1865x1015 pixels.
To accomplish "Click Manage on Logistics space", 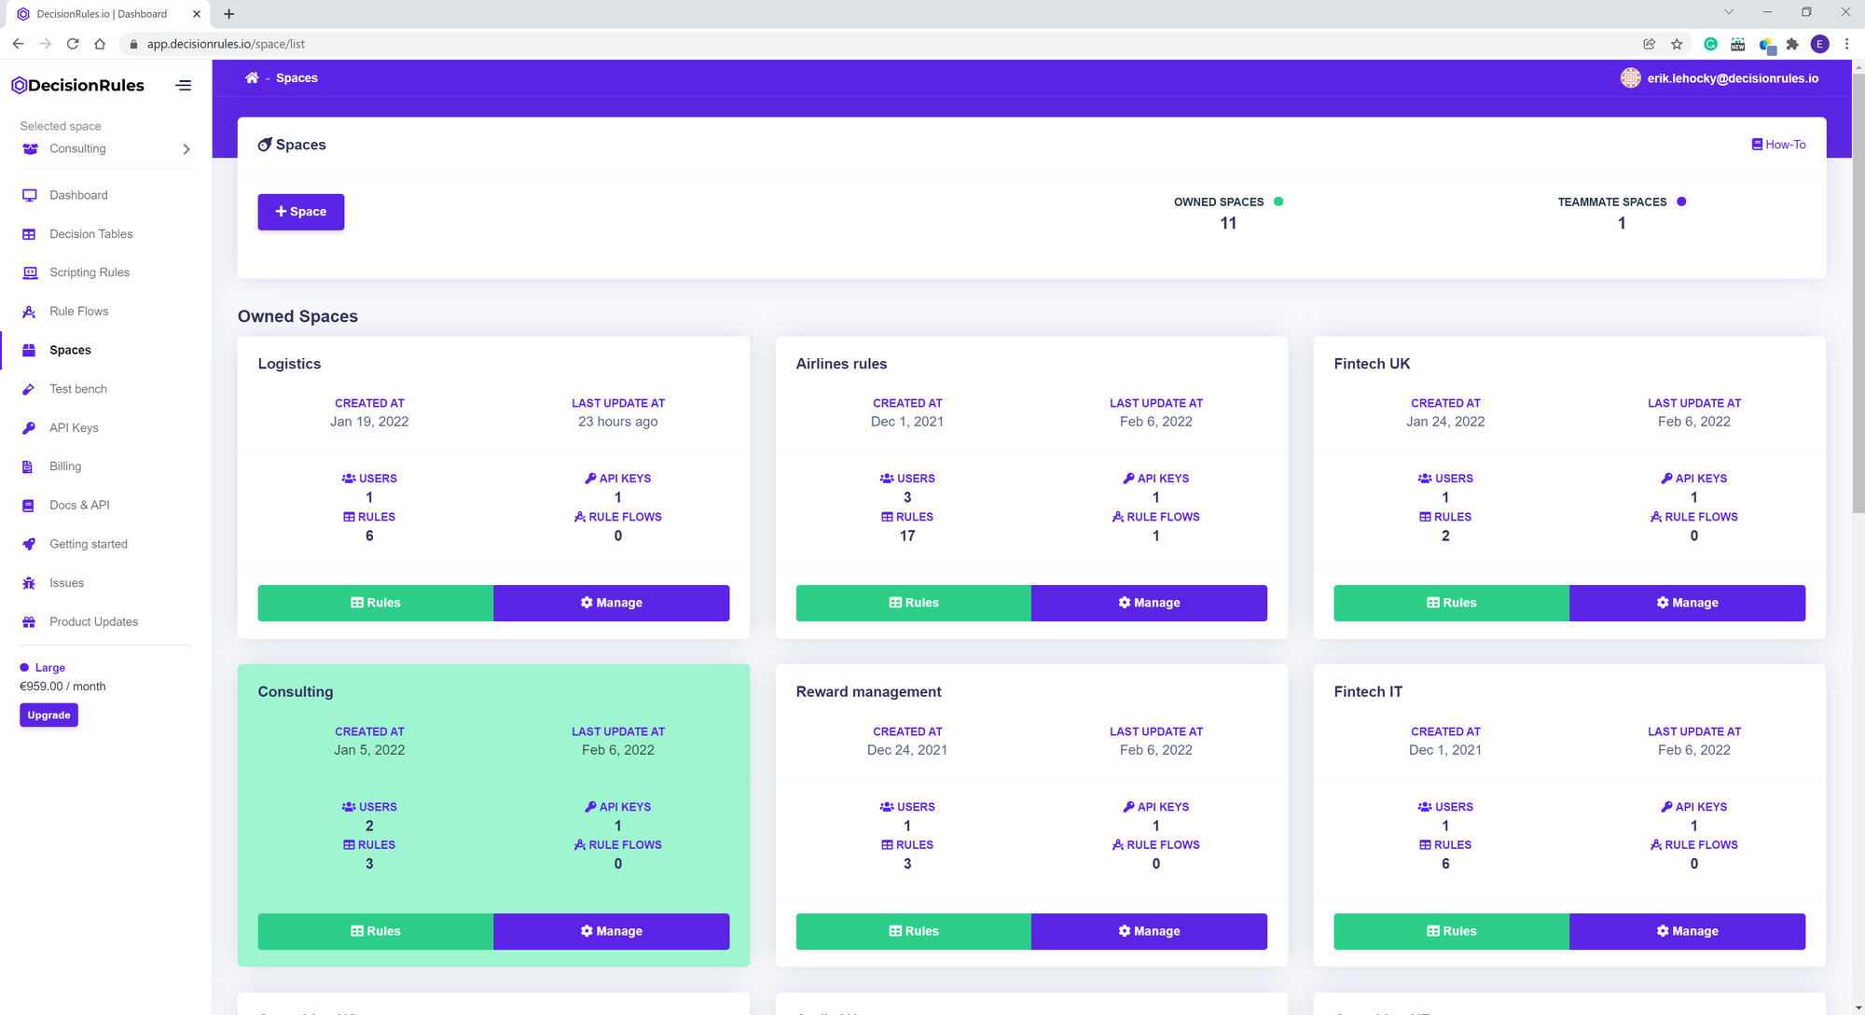I will click(x=611, y=603).
